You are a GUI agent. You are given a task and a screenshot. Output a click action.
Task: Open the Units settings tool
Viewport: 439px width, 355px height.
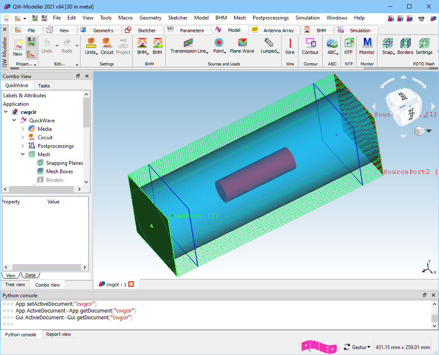point(91,47)
